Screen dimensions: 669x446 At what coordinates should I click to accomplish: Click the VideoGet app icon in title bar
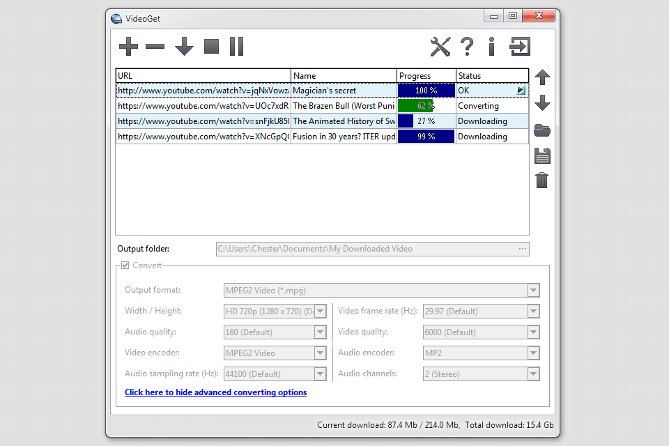click(116, 19)
